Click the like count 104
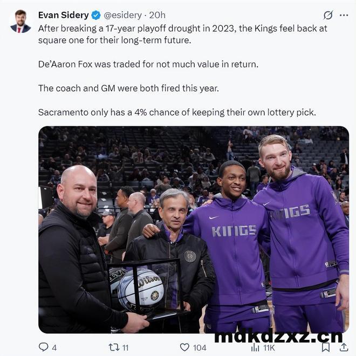Viewport: 356px width, 356px height. pos(200,347)
